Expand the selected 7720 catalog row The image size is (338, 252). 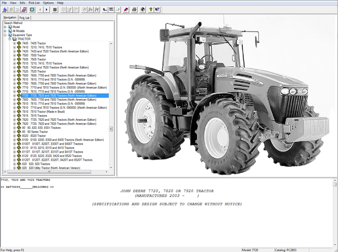15,96
